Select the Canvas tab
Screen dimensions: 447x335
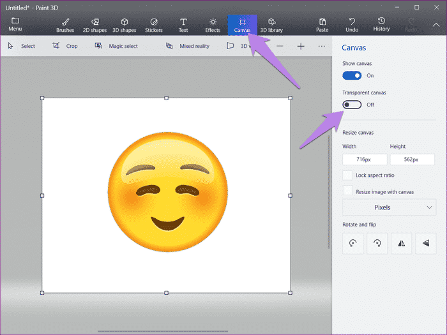click(242, 25)
